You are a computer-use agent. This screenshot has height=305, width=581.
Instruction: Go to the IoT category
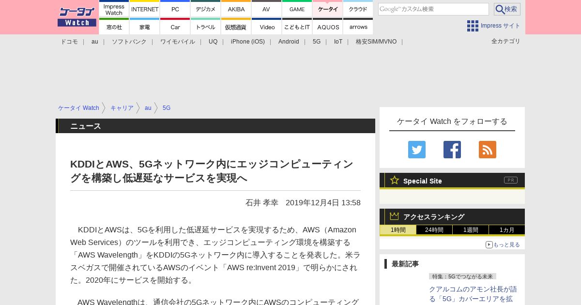pyautogui.click(x=338, y=42)
